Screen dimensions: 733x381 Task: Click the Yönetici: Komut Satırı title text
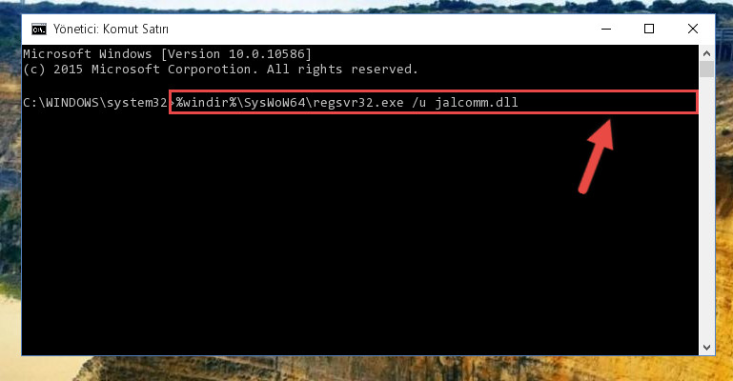(111, 29)
